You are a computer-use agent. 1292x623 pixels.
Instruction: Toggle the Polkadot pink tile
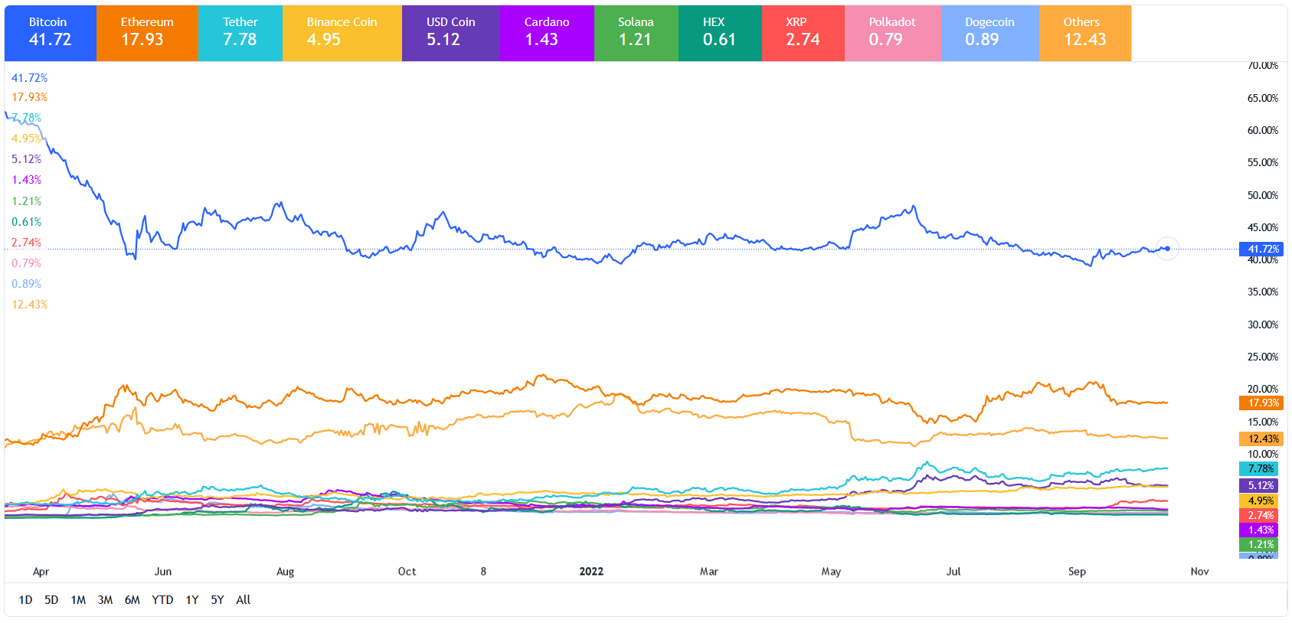(x=892, y=33)
